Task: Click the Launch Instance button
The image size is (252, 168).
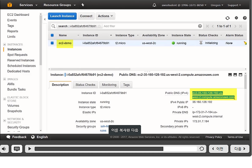Action: (x=62, y=16)
